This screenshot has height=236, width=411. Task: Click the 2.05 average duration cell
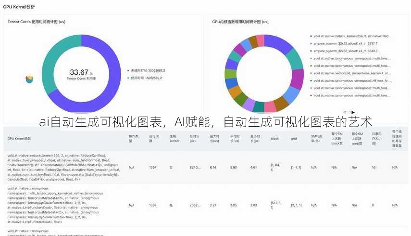point(233,205)
